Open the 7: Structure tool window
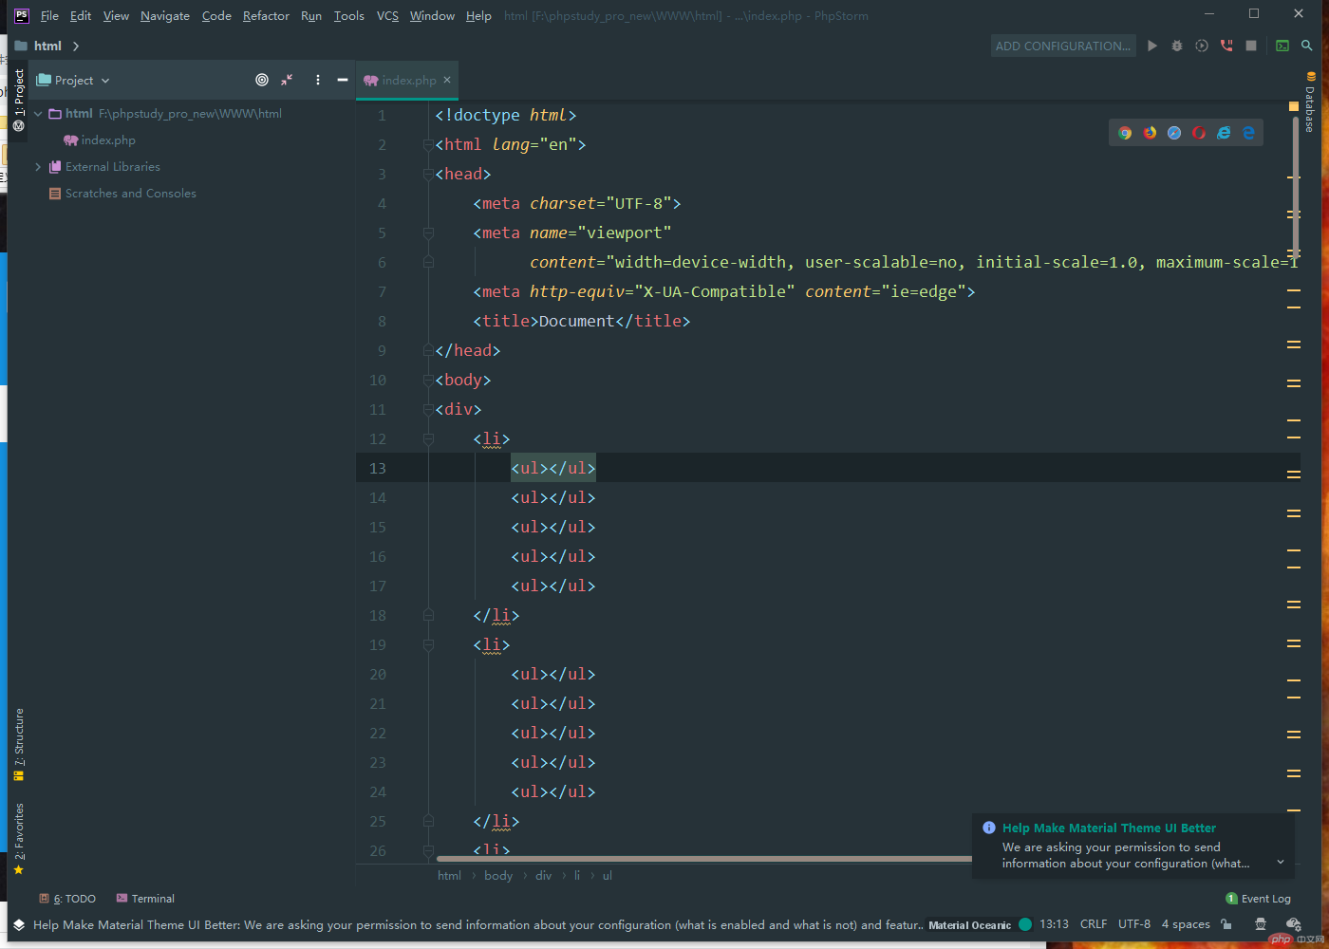1329x949 pixels. click(x=18, y=745)
